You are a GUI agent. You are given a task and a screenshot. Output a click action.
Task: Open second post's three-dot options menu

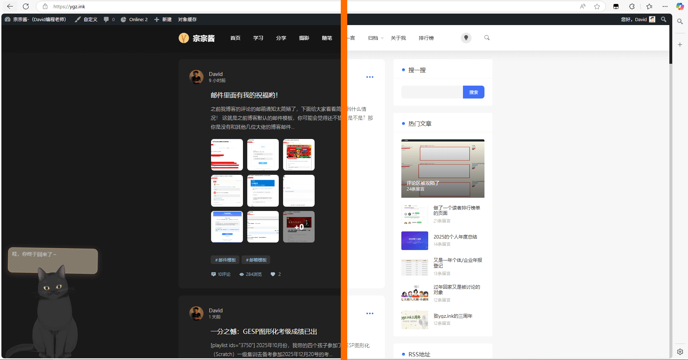(370, 313)
